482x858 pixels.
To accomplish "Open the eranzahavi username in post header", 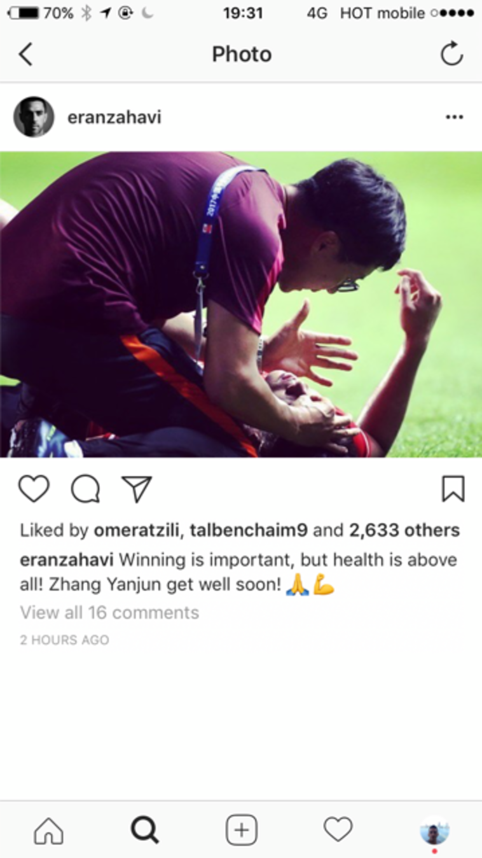I will [x=114, y=117].
